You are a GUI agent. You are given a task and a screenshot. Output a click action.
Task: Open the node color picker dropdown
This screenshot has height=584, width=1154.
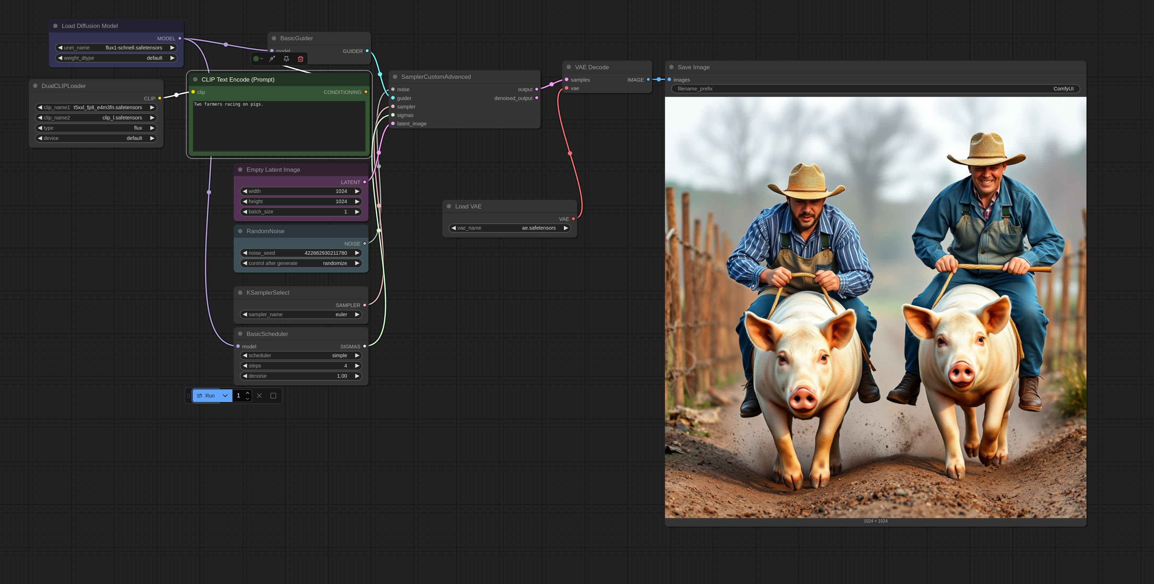click(x=262, y=59)
